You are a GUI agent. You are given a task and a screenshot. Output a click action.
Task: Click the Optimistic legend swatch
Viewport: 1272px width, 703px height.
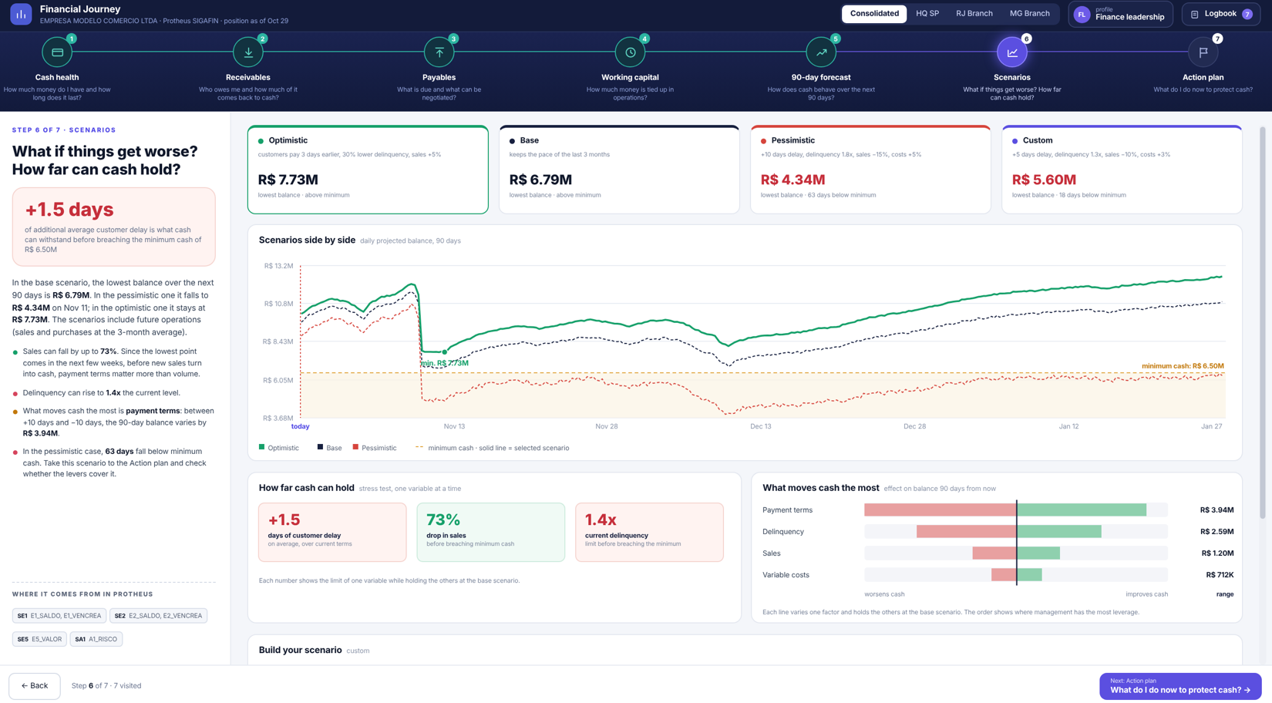[262, 447]
